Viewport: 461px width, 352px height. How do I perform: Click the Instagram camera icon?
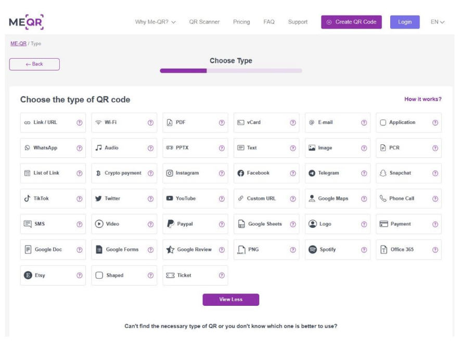tap(170, 173)
